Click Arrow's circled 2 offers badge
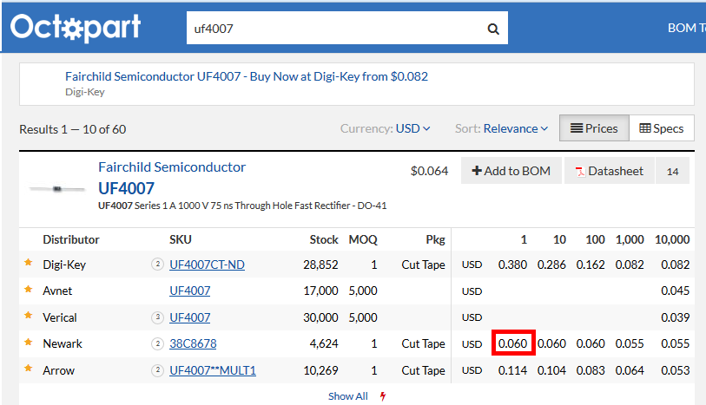Viewport: 706px width, 405px height. [x=157, y=370]
